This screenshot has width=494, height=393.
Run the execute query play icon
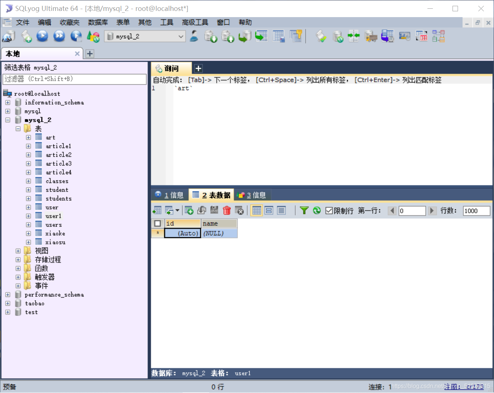pos(43,36)
